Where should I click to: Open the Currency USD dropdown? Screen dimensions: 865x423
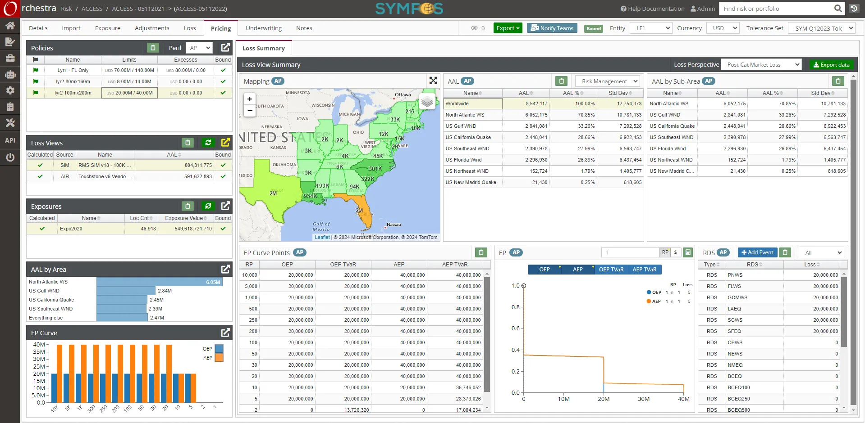coord(723,28)
